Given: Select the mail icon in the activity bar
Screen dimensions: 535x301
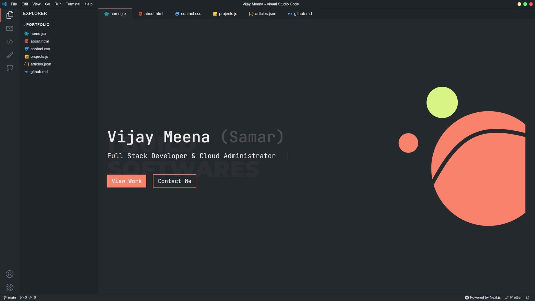Looking at the screenshot, I should point(10,28).
